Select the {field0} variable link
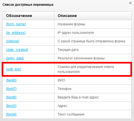The height and width of the screenshot is (121, 134). click(x=11, y=80)
